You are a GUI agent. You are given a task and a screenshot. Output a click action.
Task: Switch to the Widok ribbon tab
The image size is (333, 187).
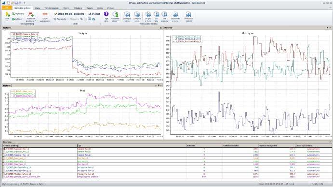100,8
